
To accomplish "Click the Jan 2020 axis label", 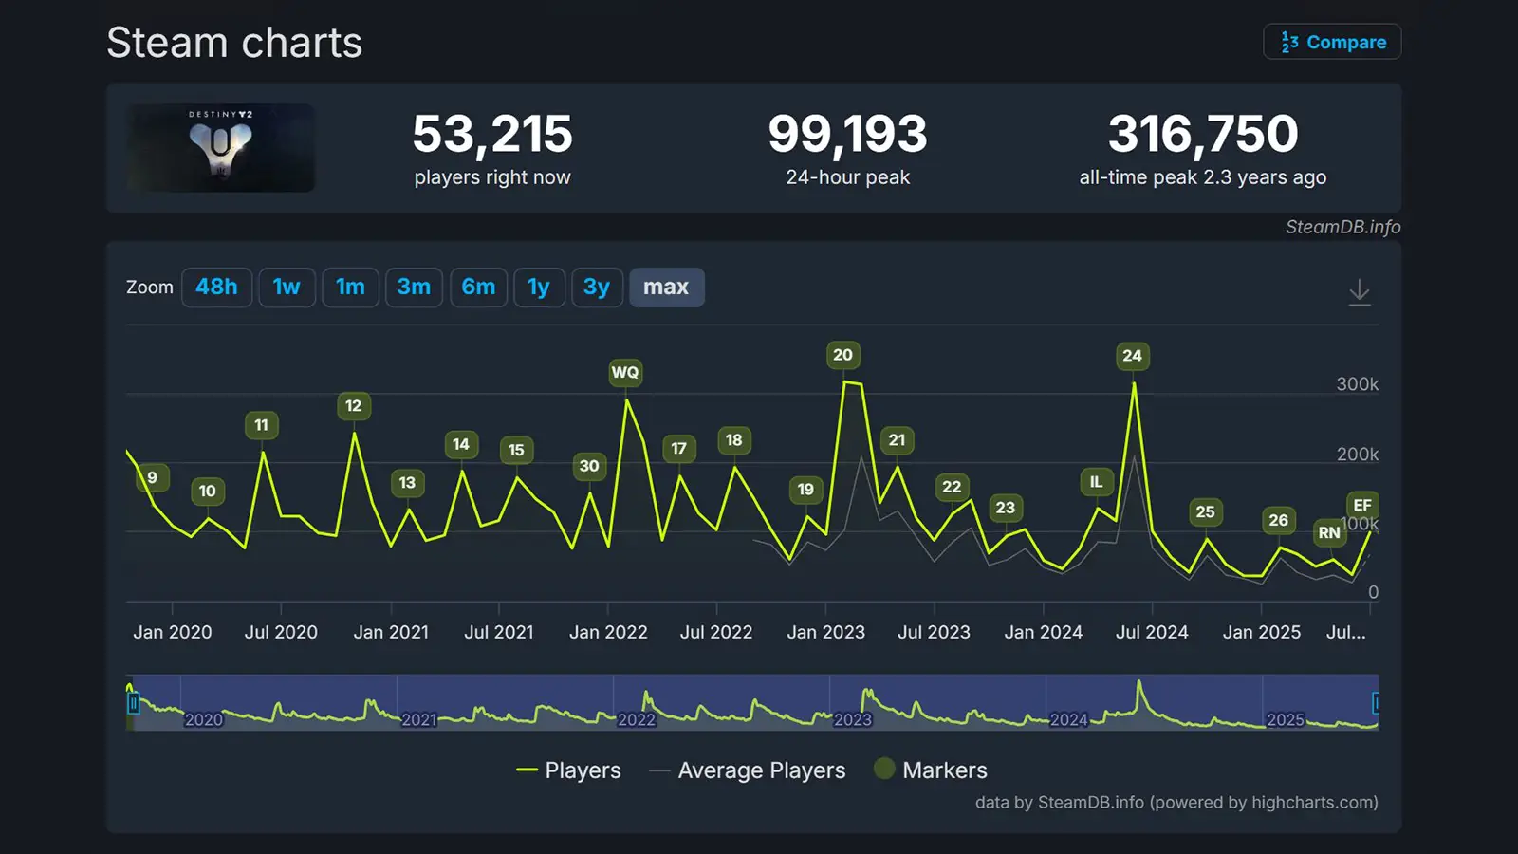I will (x=173, y=632).
